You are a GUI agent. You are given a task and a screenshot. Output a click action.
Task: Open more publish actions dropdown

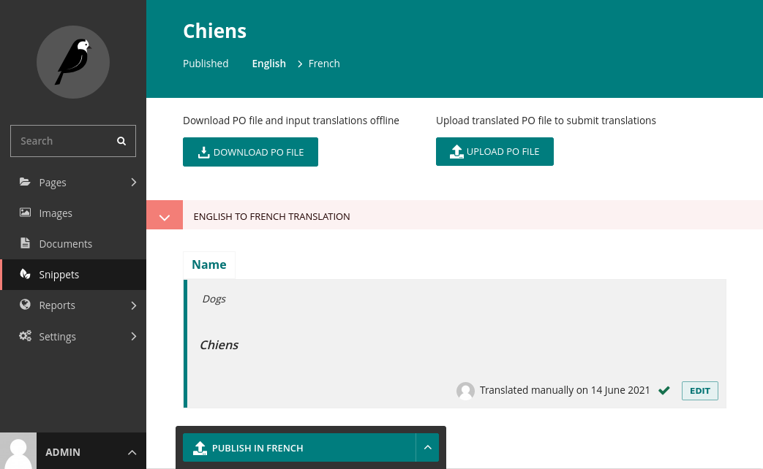click(x=428, y=448)
